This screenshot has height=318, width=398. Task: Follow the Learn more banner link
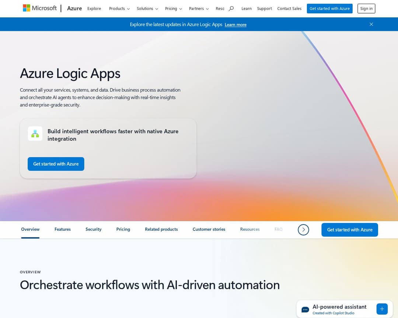[x=235, y=25]
